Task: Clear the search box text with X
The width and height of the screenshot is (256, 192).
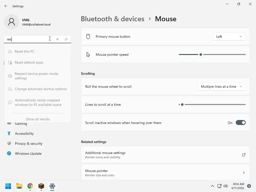Action: 57,39
